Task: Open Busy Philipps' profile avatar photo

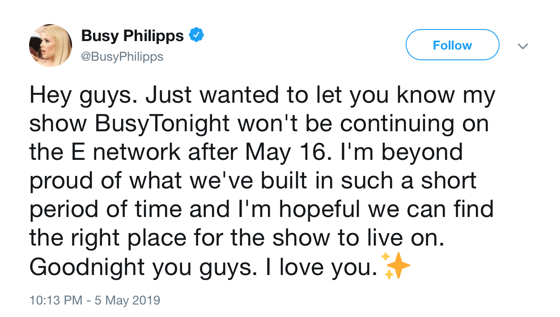Action: point(51,45)
